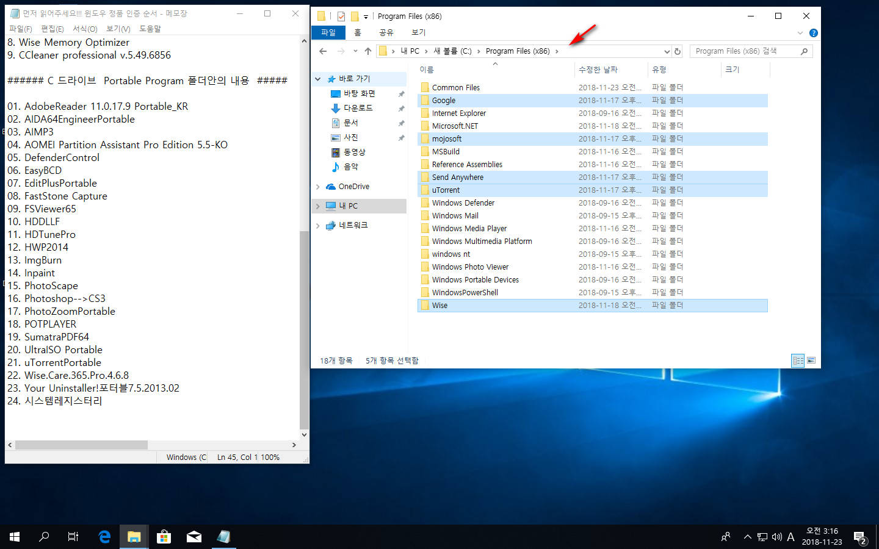Expand OneDrive tree node
This screenshot has width=879, height=549.
click(x=318, y=187)
